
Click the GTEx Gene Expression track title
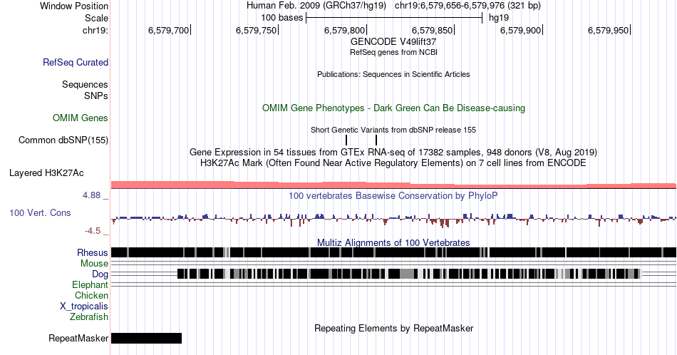coord(393,152)
